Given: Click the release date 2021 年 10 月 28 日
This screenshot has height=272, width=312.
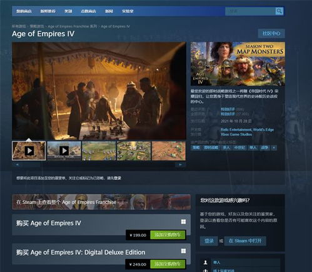Looking at the screenshot, I should (236, 121).
